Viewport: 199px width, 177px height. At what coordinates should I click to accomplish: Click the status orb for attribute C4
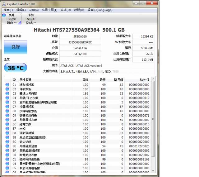[x=7, y=164]
